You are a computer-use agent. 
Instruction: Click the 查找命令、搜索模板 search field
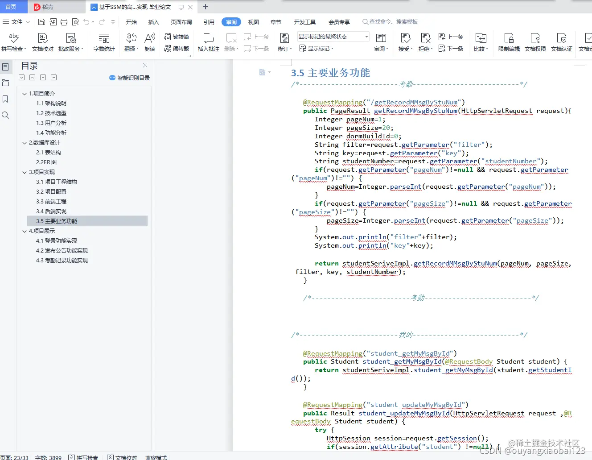(390, 22)
